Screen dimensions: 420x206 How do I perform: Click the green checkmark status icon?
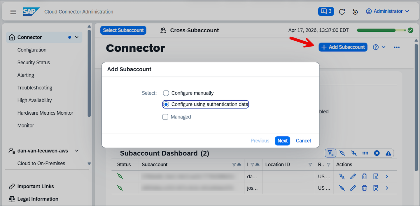point(410,30)
